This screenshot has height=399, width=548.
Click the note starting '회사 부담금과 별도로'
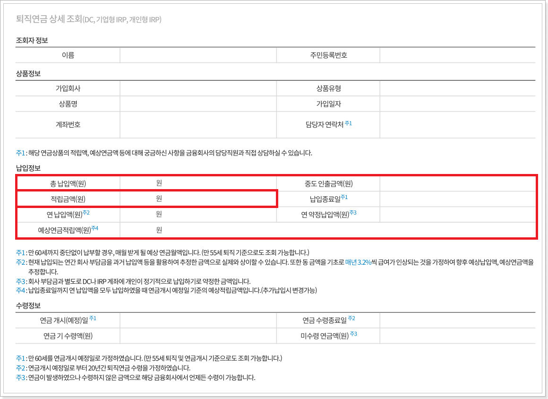click(x=139, y=281)
